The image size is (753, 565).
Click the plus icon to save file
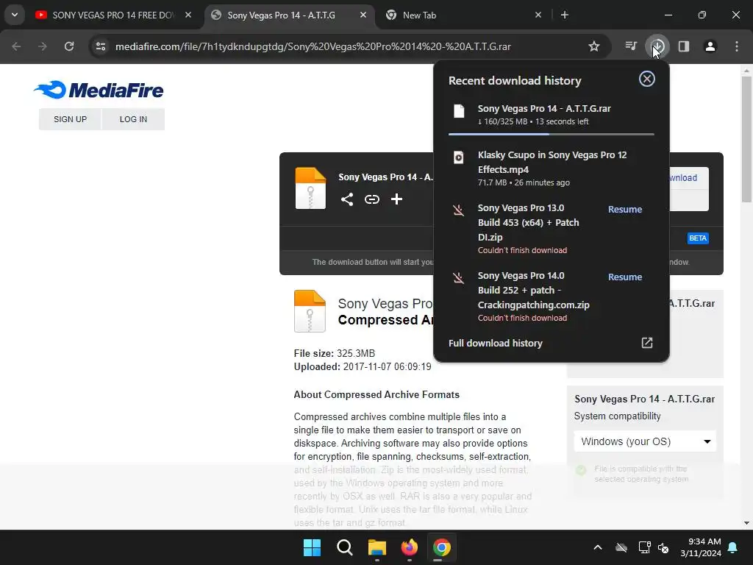click(x=396, y=199)
